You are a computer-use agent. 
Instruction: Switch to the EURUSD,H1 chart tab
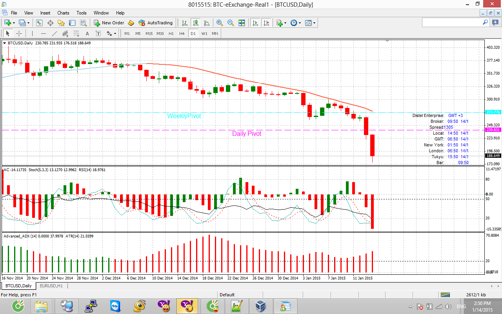50,286
